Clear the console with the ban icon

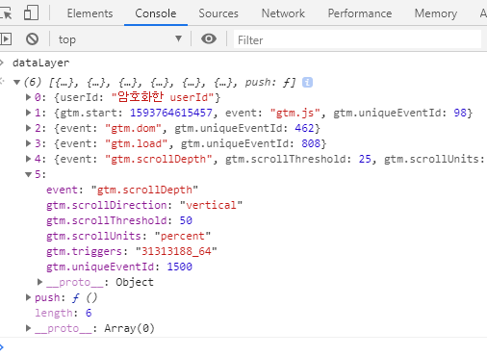[32, 39]
